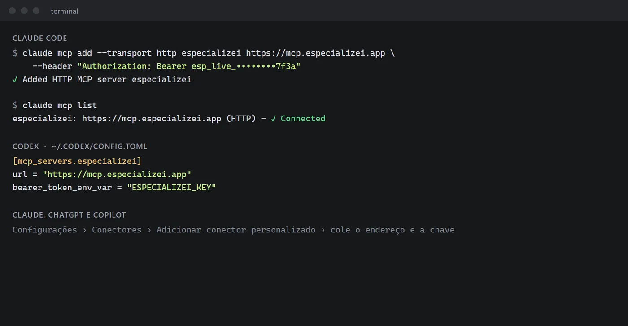This screenshot has height=326, width=628.
Task: Click the first gray window dot
Action: pos(12,11)
